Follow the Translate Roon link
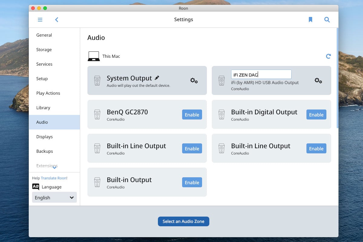The height and width of the screenshot is (242, 363). tap(54, 178)
